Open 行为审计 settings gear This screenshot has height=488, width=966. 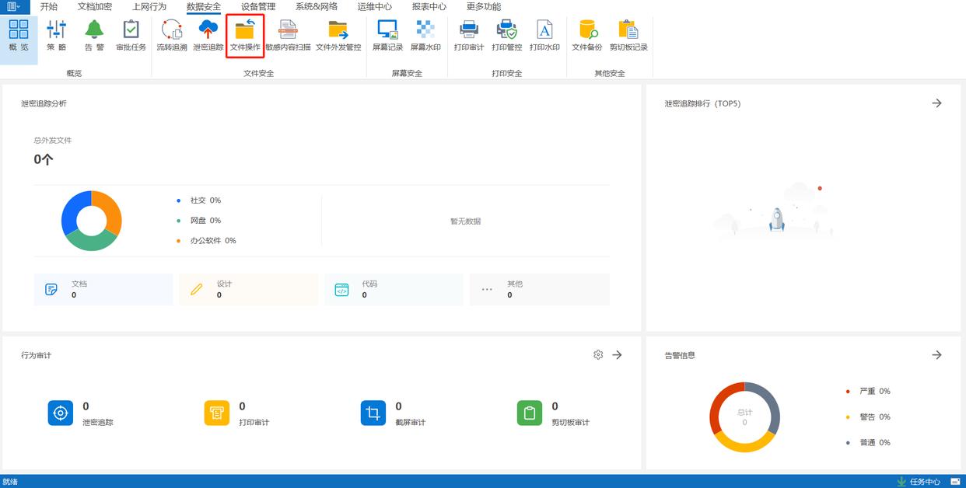tap(598, 355)
